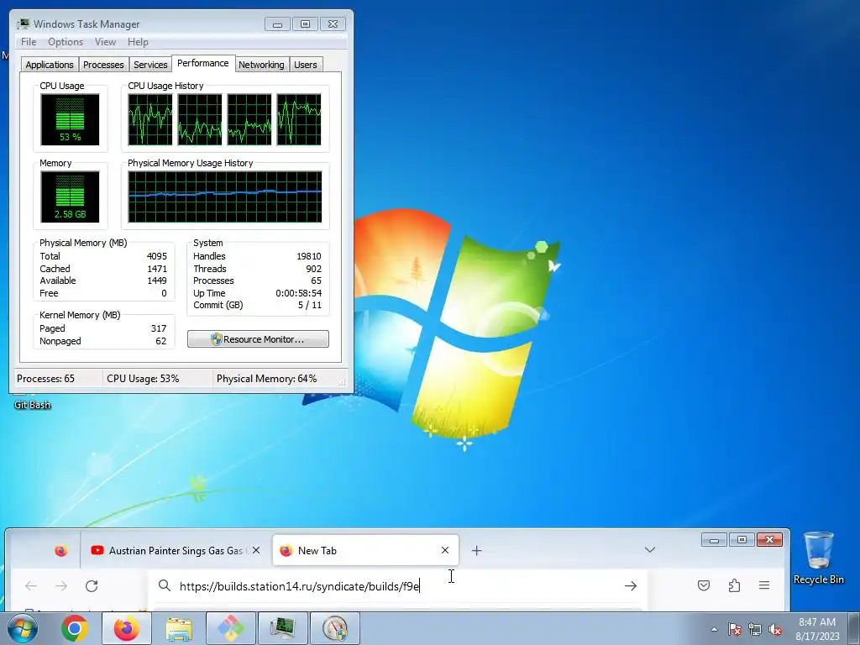860x645 pixels.
Task: Open a new Firefox tab with plus button
Action: pos(477,550)
